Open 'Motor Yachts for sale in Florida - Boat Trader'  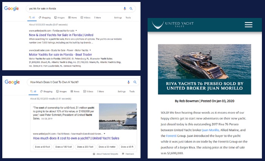coord(60,55)
